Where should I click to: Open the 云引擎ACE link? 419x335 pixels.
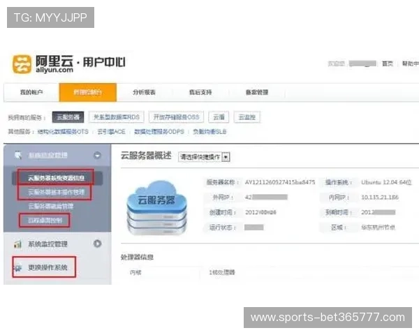pos(111,132)
